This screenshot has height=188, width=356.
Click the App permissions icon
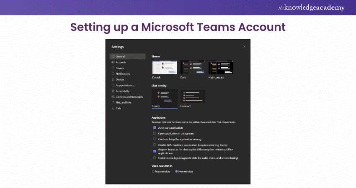point(113,85)
